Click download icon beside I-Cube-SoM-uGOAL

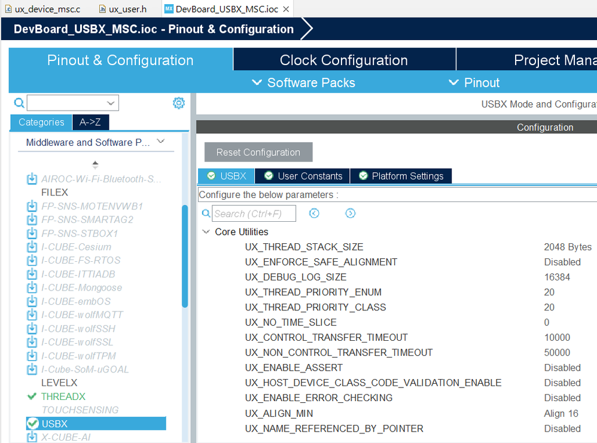(32, 369)
